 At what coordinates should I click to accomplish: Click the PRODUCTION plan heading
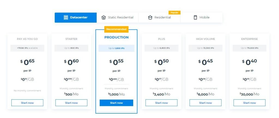tap(116, 37)
